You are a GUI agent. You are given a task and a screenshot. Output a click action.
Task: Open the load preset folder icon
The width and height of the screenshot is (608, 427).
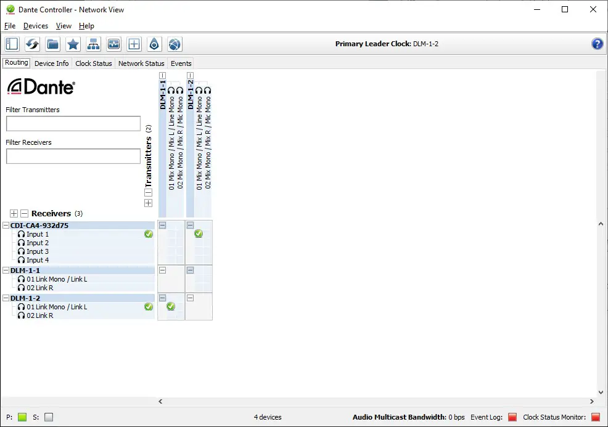click(53, 44)
